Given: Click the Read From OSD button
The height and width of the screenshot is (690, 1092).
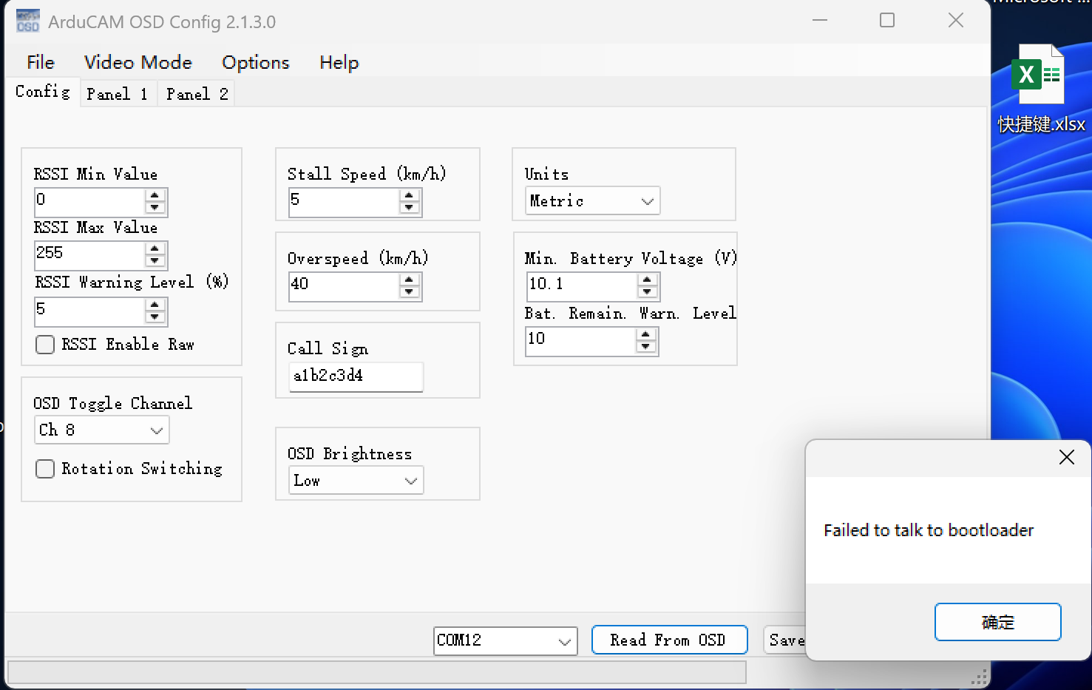Looking at the screenshot, I should 669,640.
